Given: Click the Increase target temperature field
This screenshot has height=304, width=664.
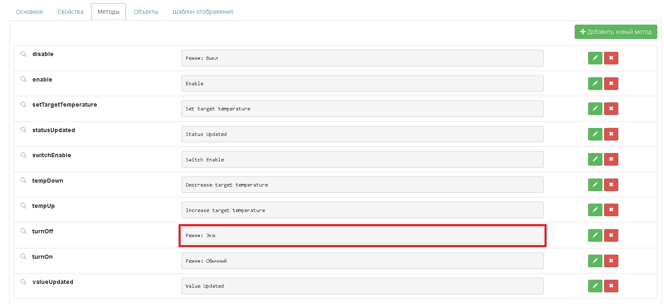Looking at the screenshot, I should pos(362,210).
